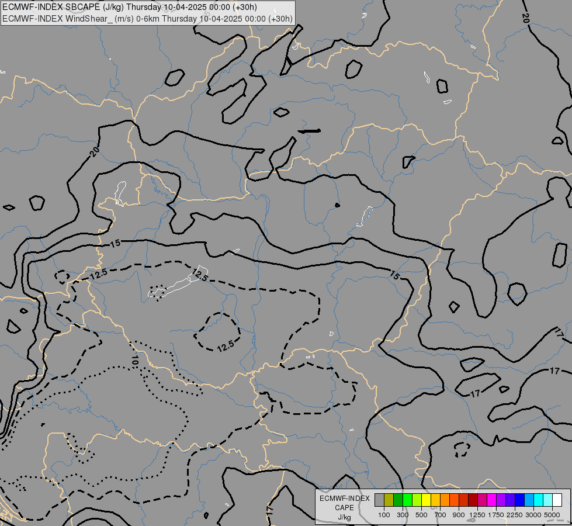Click the legend value 1750
This screenshot has width=572, height=526.
click(x=496, y=515)
